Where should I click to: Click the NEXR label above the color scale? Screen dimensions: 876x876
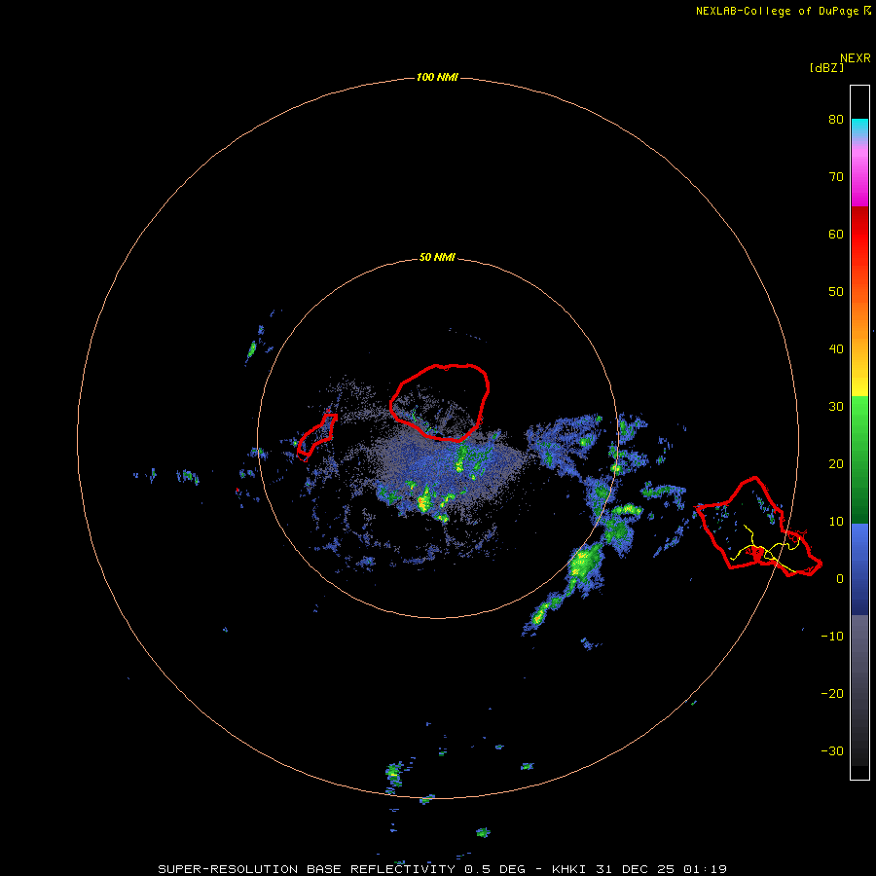(x=856, y=57)
